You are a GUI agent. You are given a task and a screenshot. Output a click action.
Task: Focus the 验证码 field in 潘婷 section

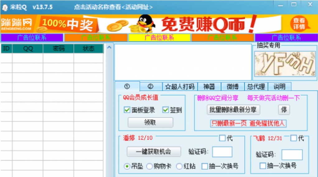click(222, 152)
